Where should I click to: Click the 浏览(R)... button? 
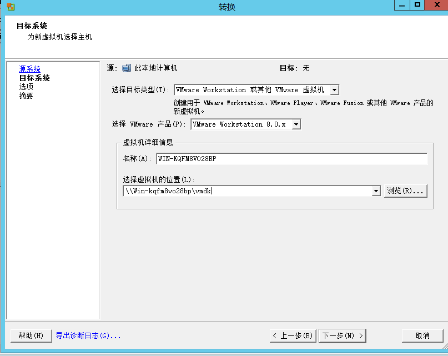pyautogui.click(x=405, y=190)
